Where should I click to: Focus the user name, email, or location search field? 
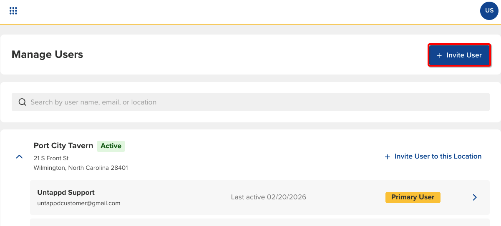coord(250,102)
